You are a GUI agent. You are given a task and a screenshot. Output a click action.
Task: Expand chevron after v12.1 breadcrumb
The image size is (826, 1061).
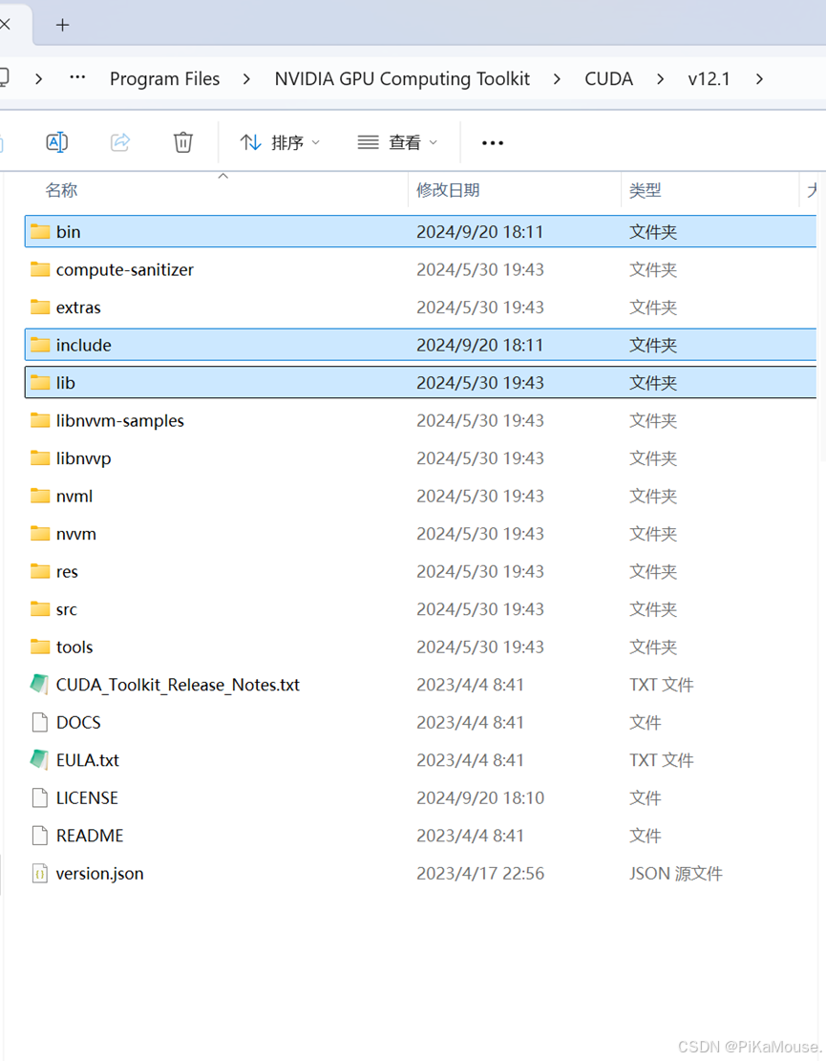pyautogui.click(x=759, y=79)
